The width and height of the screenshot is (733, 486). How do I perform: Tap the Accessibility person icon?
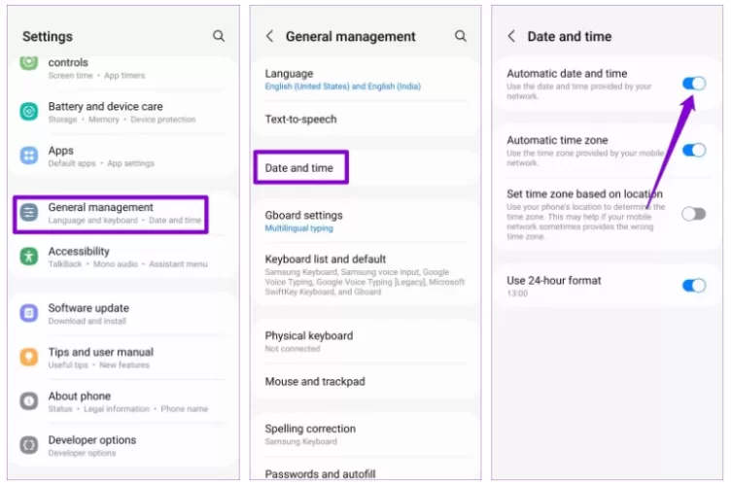[x=29, y=257]
